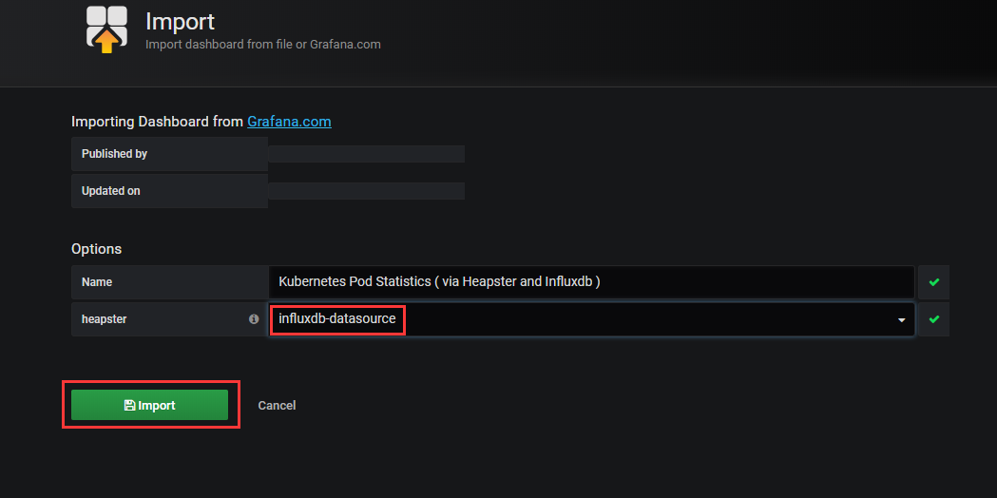Click the Updated on value field
Screen dimensions: 997x498
(x=366, y=191)
